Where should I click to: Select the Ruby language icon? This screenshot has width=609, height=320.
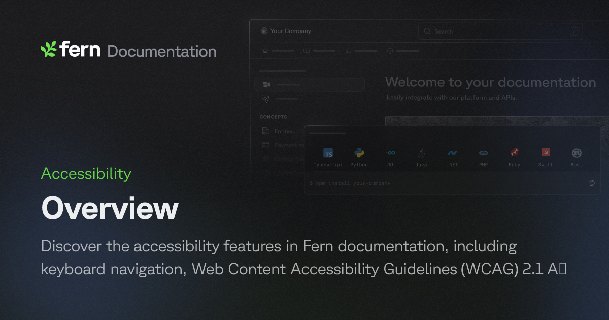click(515, 153)
